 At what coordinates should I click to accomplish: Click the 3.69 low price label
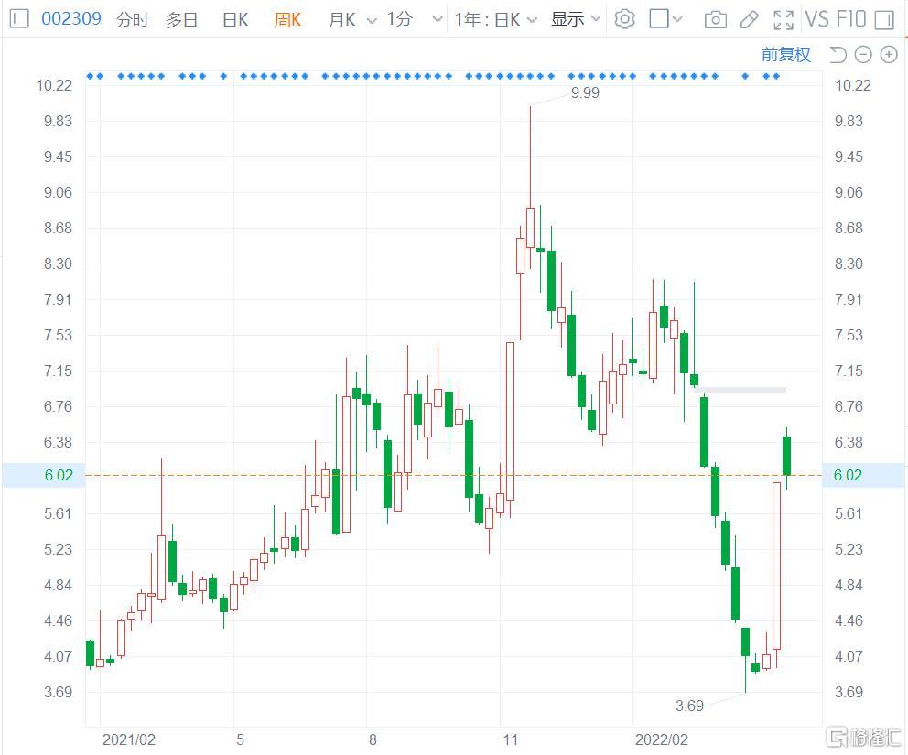[x=689, y=706]
